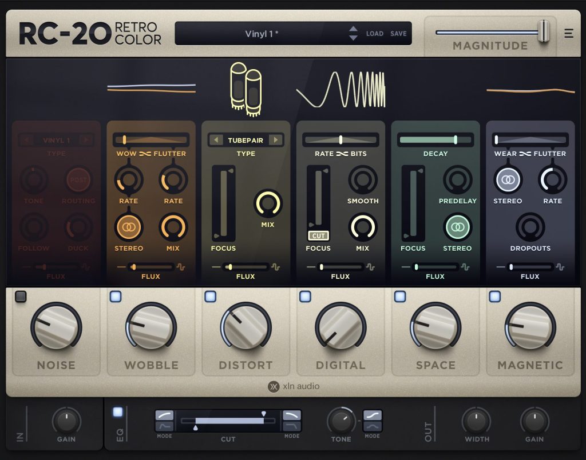586x460 pixels.
Task: Click the Magnetic Flux waveform icon
Action: [560, 267]
